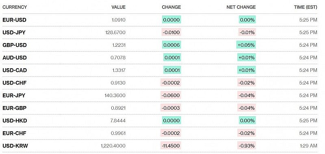
Task: Open the USD-JPY currency pair link
Action: pos(14,33)
